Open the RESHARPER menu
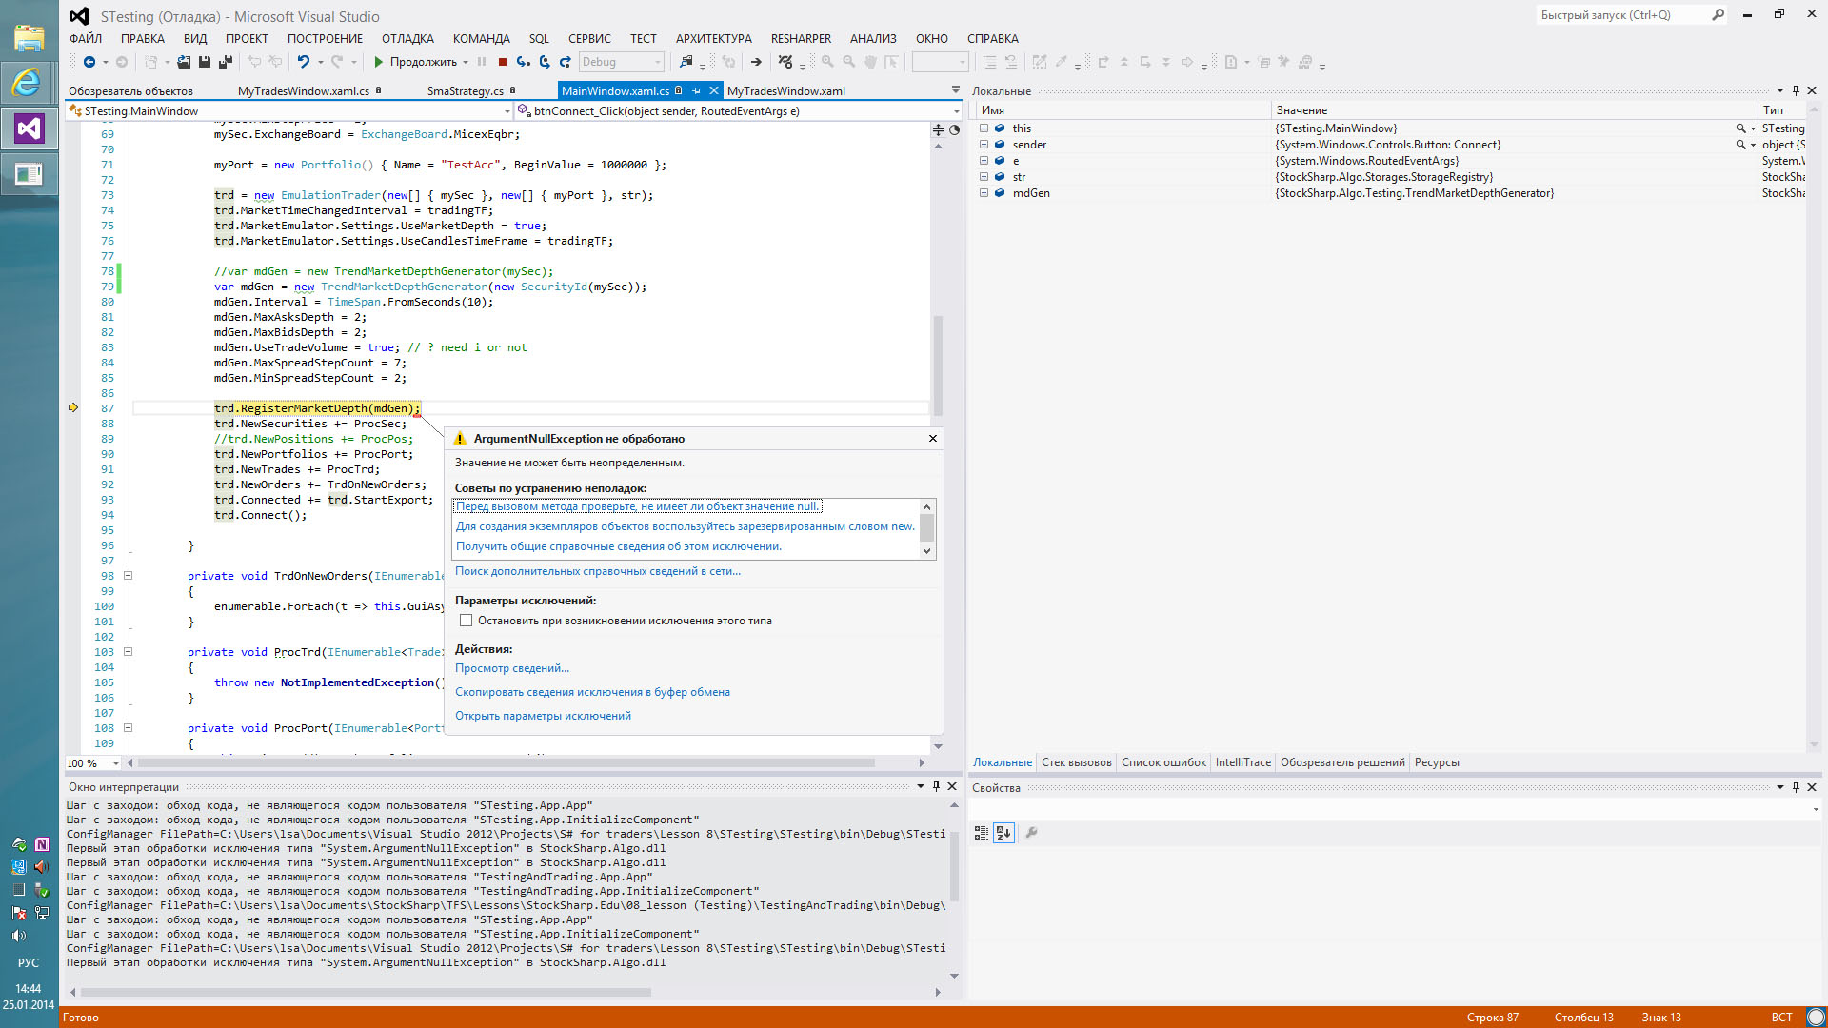The image size is (1828, 1028). click(x=801, y=39)
